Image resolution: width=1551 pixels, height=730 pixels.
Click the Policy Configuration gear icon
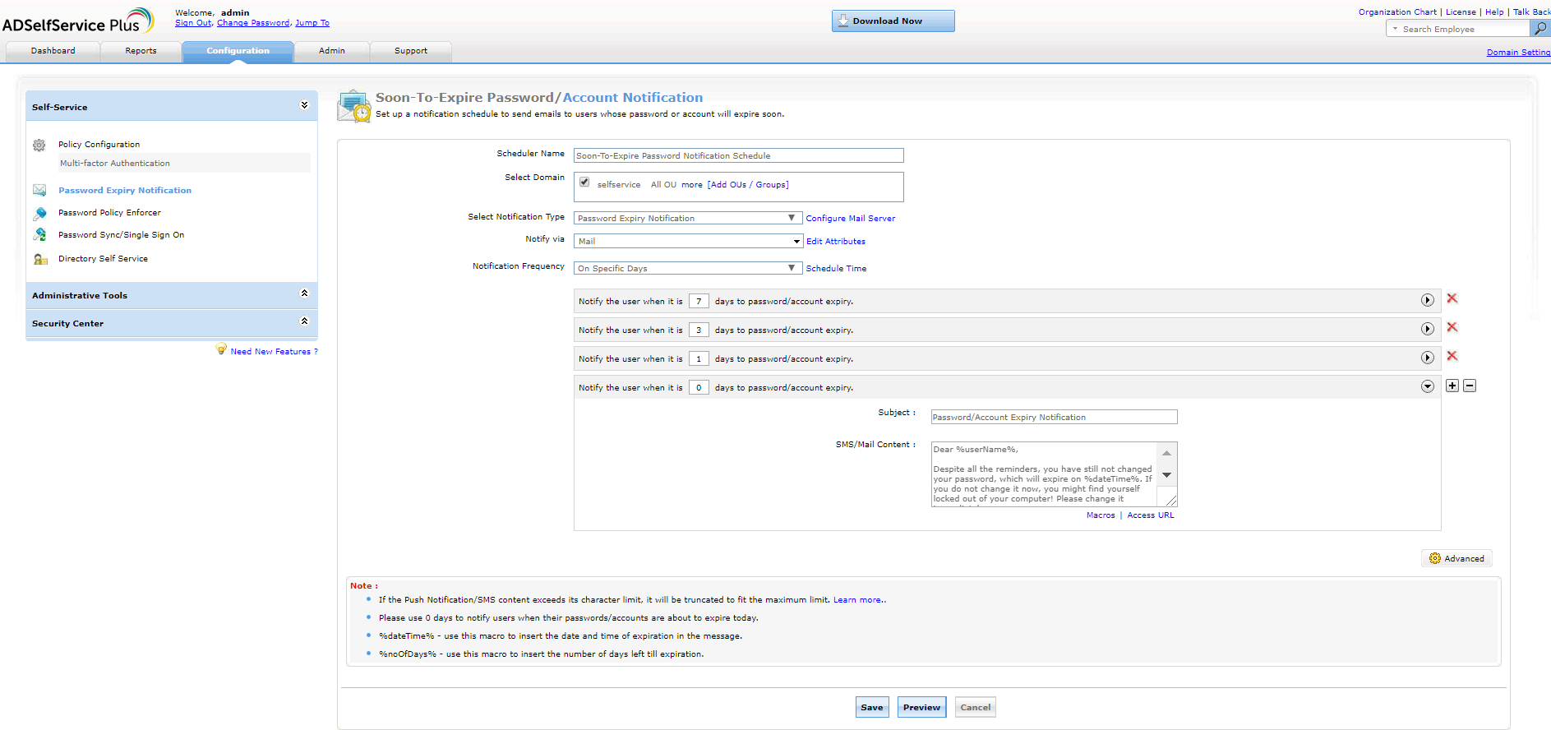(x=39, y=146)
